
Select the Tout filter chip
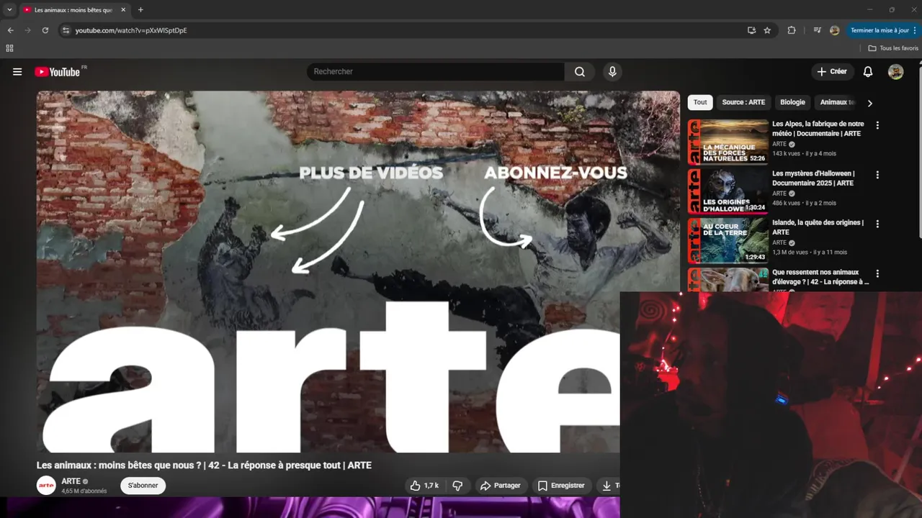[x=700, y=102]
